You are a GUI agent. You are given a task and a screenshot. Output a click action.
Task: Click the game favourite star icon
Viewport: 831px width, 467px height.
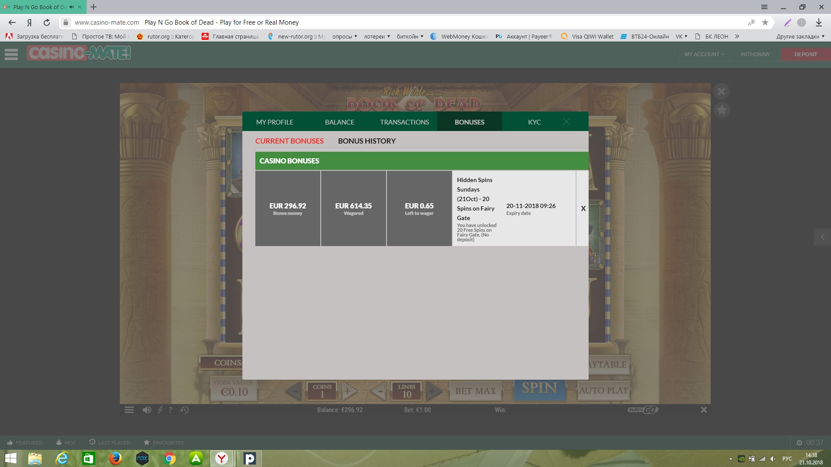721,110
